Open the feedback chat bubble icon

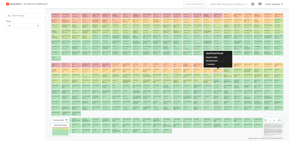coord(260,4)
